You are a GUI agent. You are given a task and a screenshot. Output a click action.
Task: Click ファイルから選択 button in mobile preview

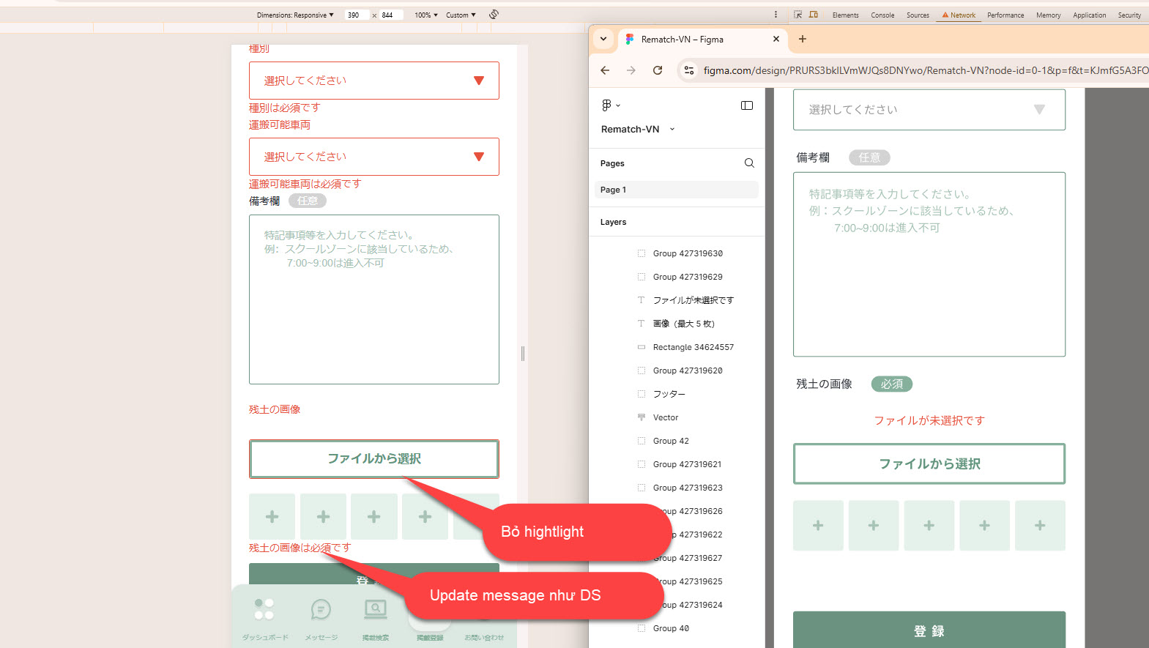(373, 459)
